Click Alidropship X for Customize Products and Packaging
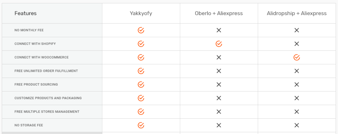Screen dimensions: 338x134 297,98
